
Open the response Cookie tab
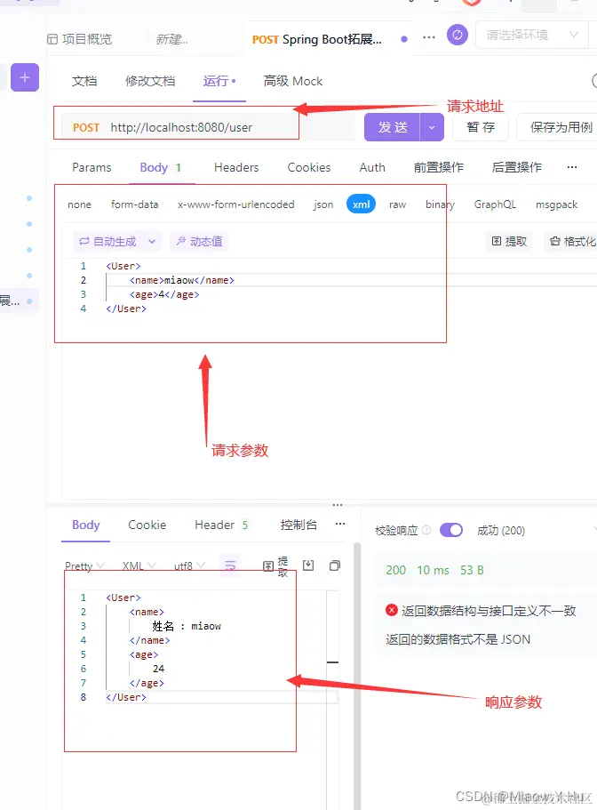click(x=147, y=525)
